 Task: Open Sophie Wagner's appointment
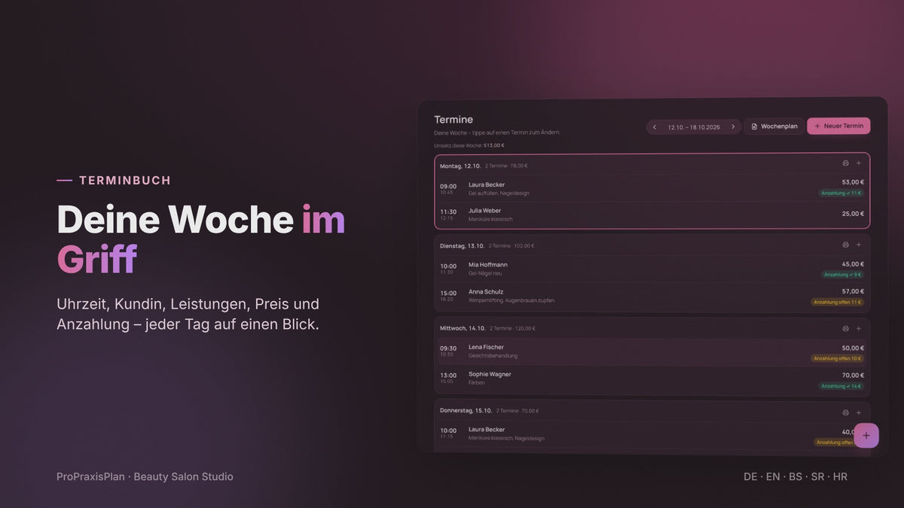[652, 379]
